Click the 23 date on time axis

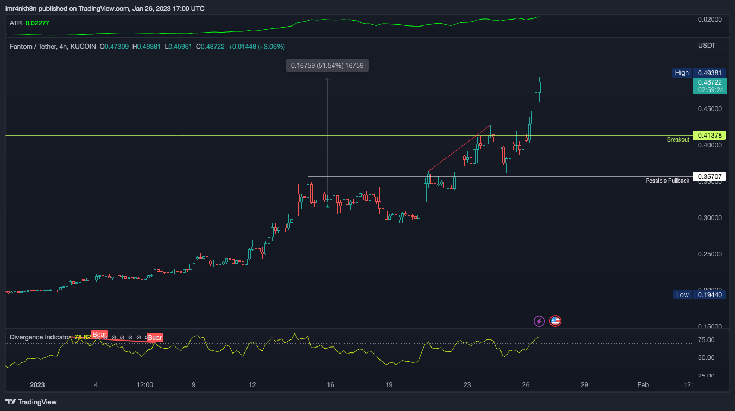467,385
